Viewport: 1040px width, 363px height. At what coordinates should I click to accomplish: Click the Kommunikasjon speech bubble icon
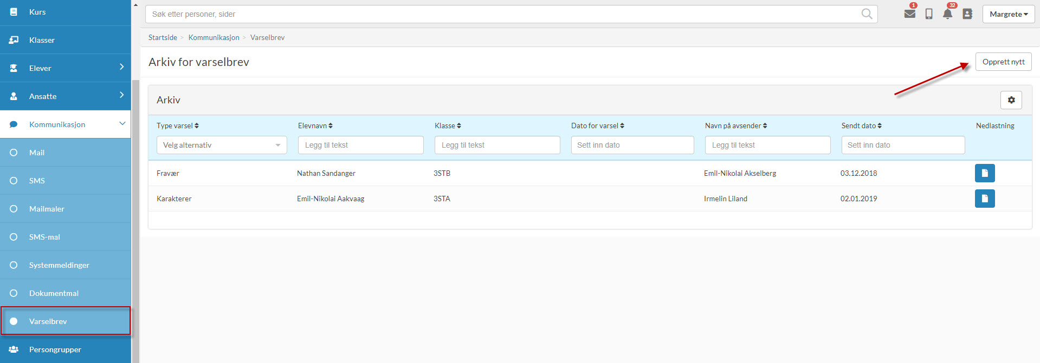pos(14,124)
